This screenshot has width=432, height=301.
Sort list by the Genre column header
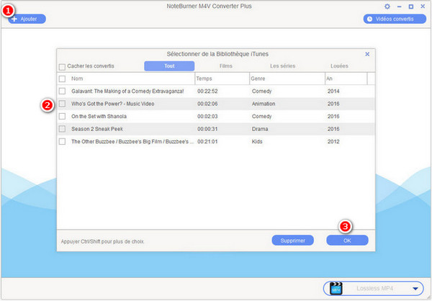258,78
